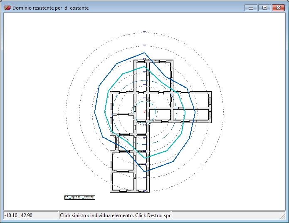Click the resize grip in the window corner
The width and height of the screenshot is (289, 223).
(x=286, y=220)
